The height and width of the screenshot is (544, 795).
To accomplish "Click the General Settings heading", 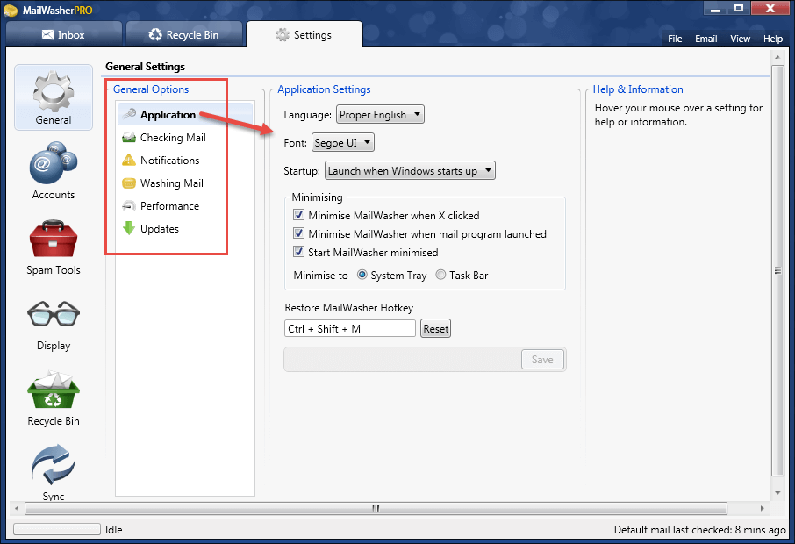I will 145,67.
